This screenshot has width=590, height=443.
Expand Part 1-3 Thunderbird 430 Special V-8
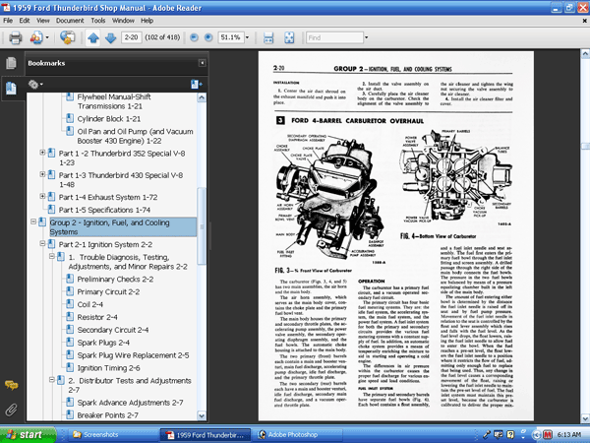coord(42,174)
